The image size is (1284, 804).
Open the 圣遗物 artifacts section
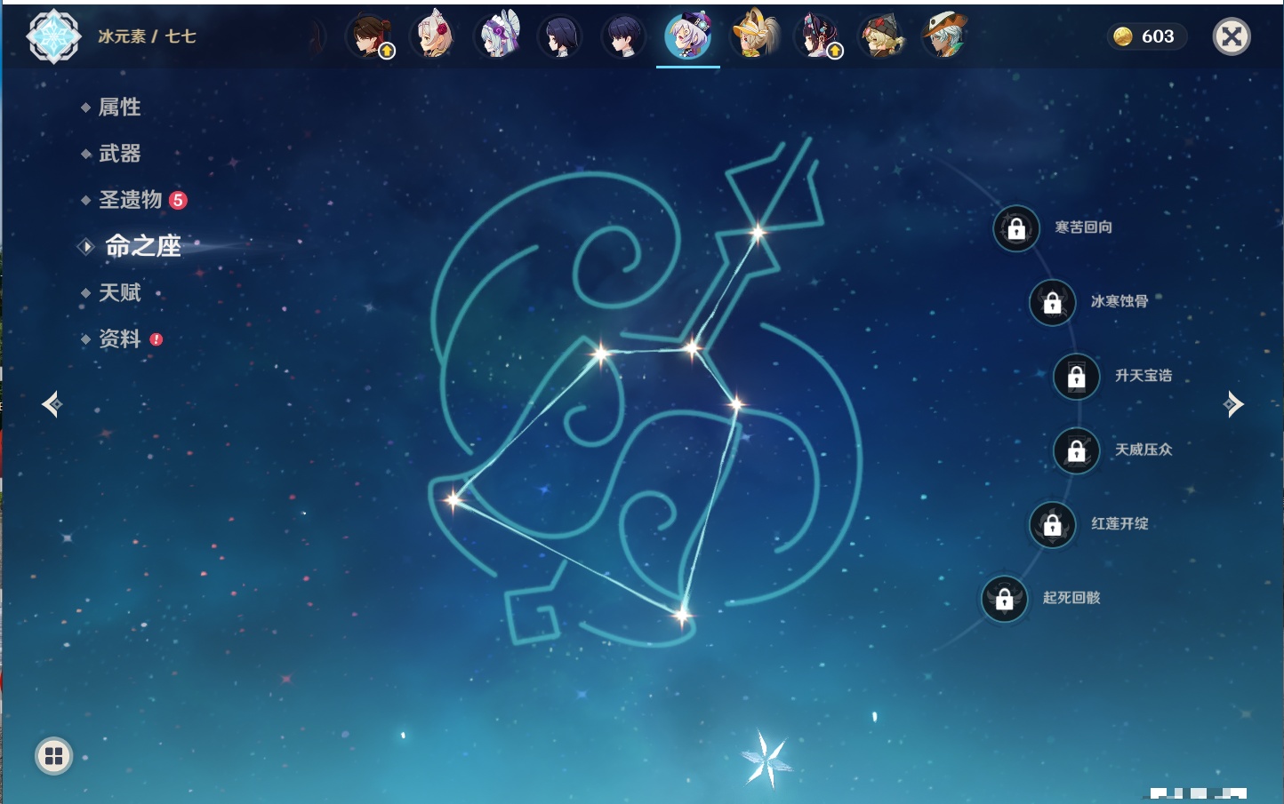(130, 200)
